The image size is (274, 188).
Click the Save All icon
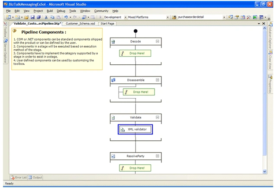pos(39,17)
